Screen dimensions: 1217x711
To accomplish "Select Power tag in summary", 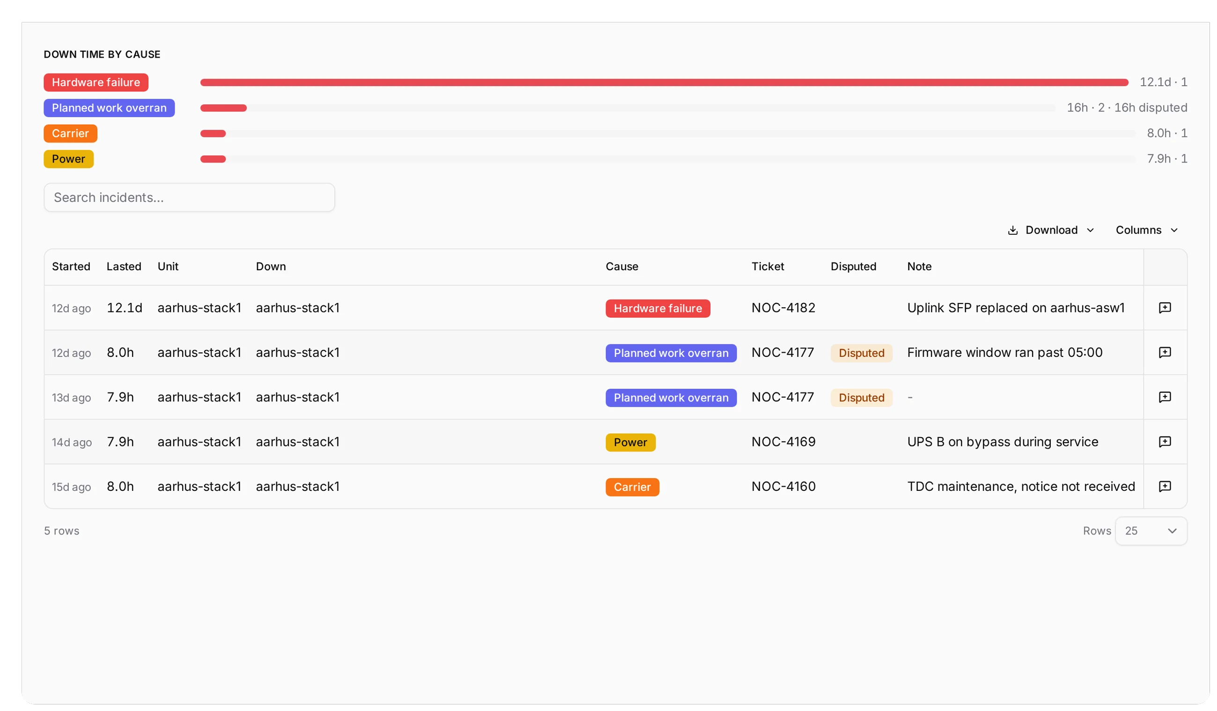I will (69, 159).
